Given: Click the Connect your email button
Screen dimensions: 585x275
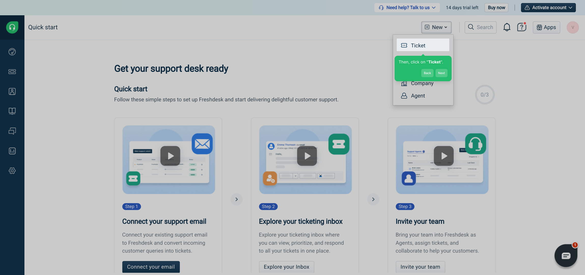Looking at the screenshot, I should pyautogui.click(x=151, y=267).
